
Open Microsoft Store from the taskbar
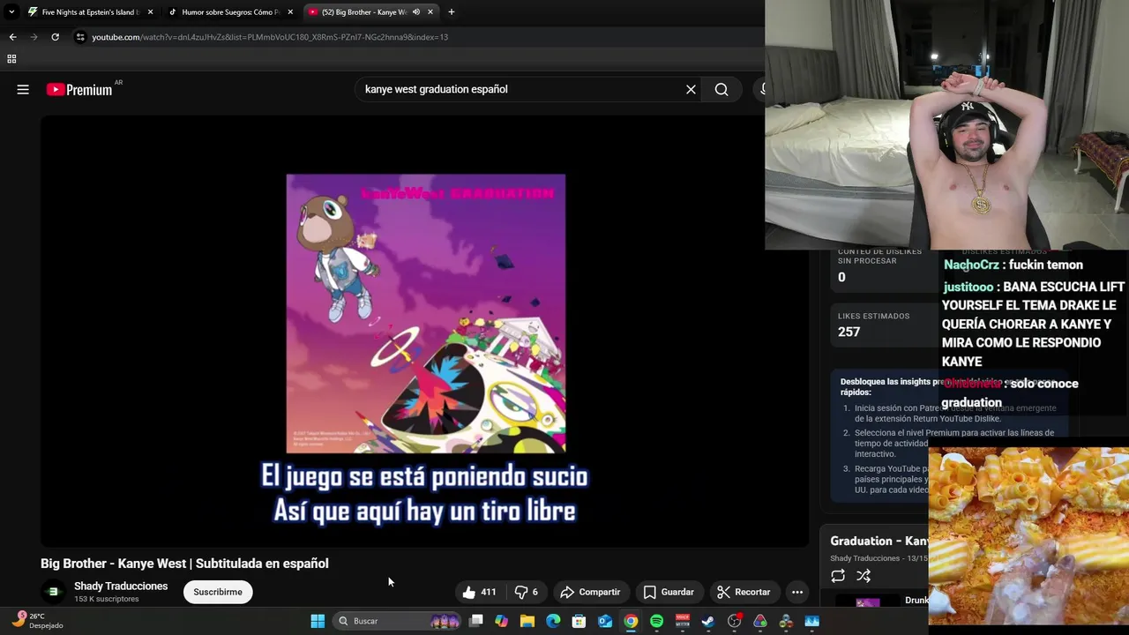click(x=579, y=621)
